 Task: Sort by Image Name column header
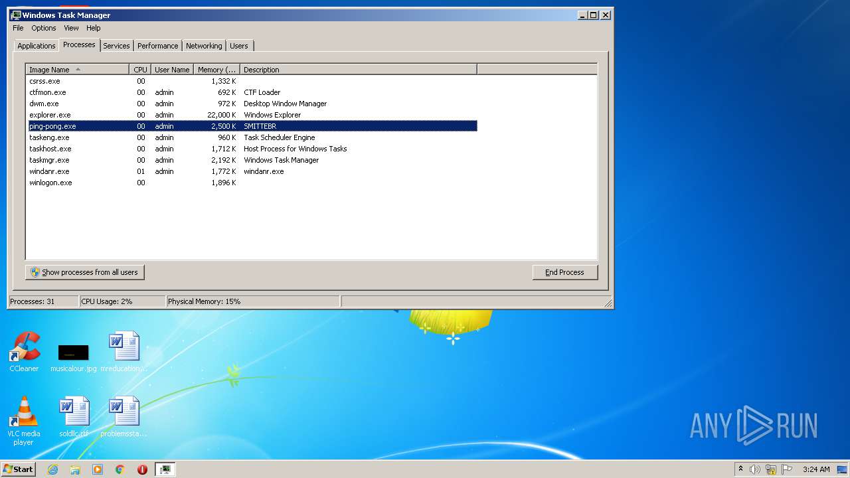77,69
